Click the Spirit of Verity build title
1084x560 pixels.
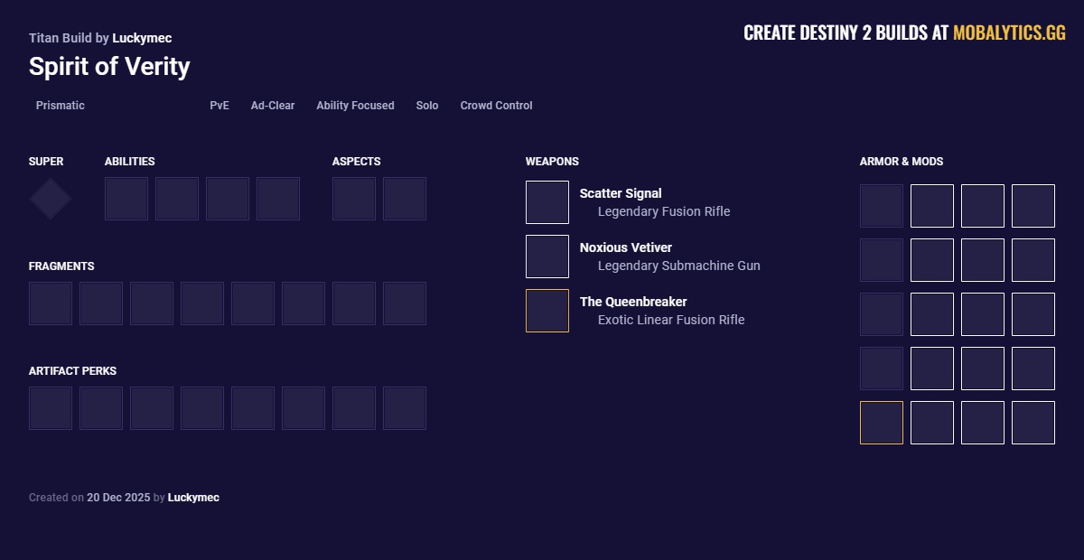coord(109,67)
